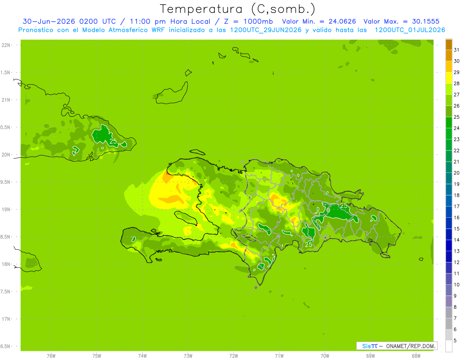
Task: Click the 'Temperatura (C,somb.)' chart title
Action: [238, 9]
